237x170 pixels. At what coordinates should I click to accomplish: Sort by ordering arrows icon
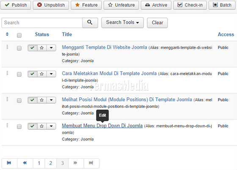pos(7,34)
